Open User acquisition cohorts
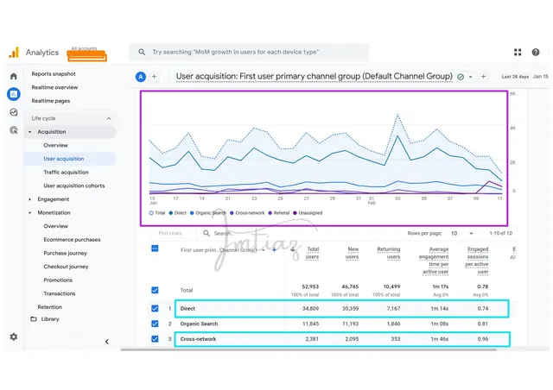Image resolution: width=553 pixels, height=390 pixels. coord(74,186)
